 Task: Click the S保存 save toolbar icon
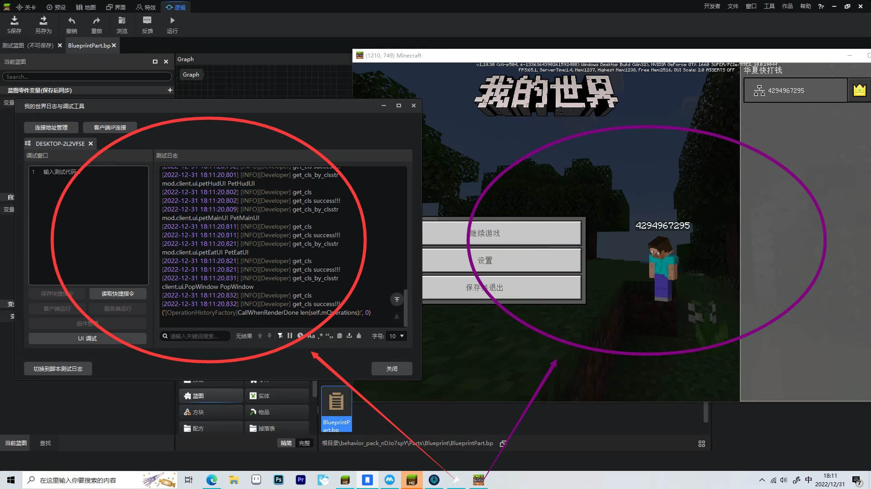pyautogui.click(x=14, y=24)
